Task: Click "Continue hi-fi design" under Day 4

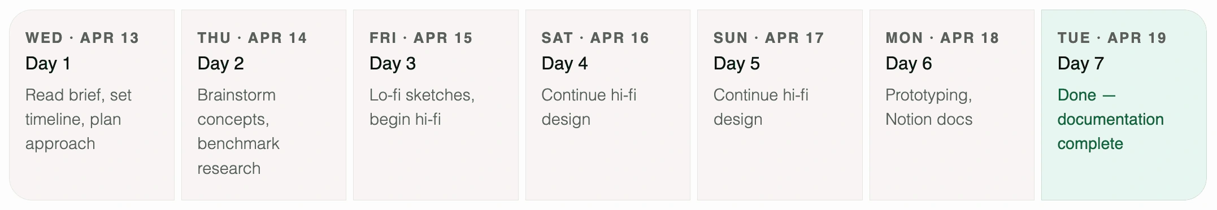Action: pos(589,107)
